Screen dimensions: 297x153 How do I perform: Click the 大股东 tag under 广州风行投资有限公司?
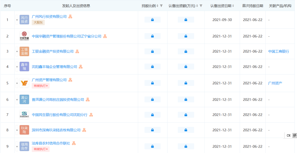(x=38, y=22)
